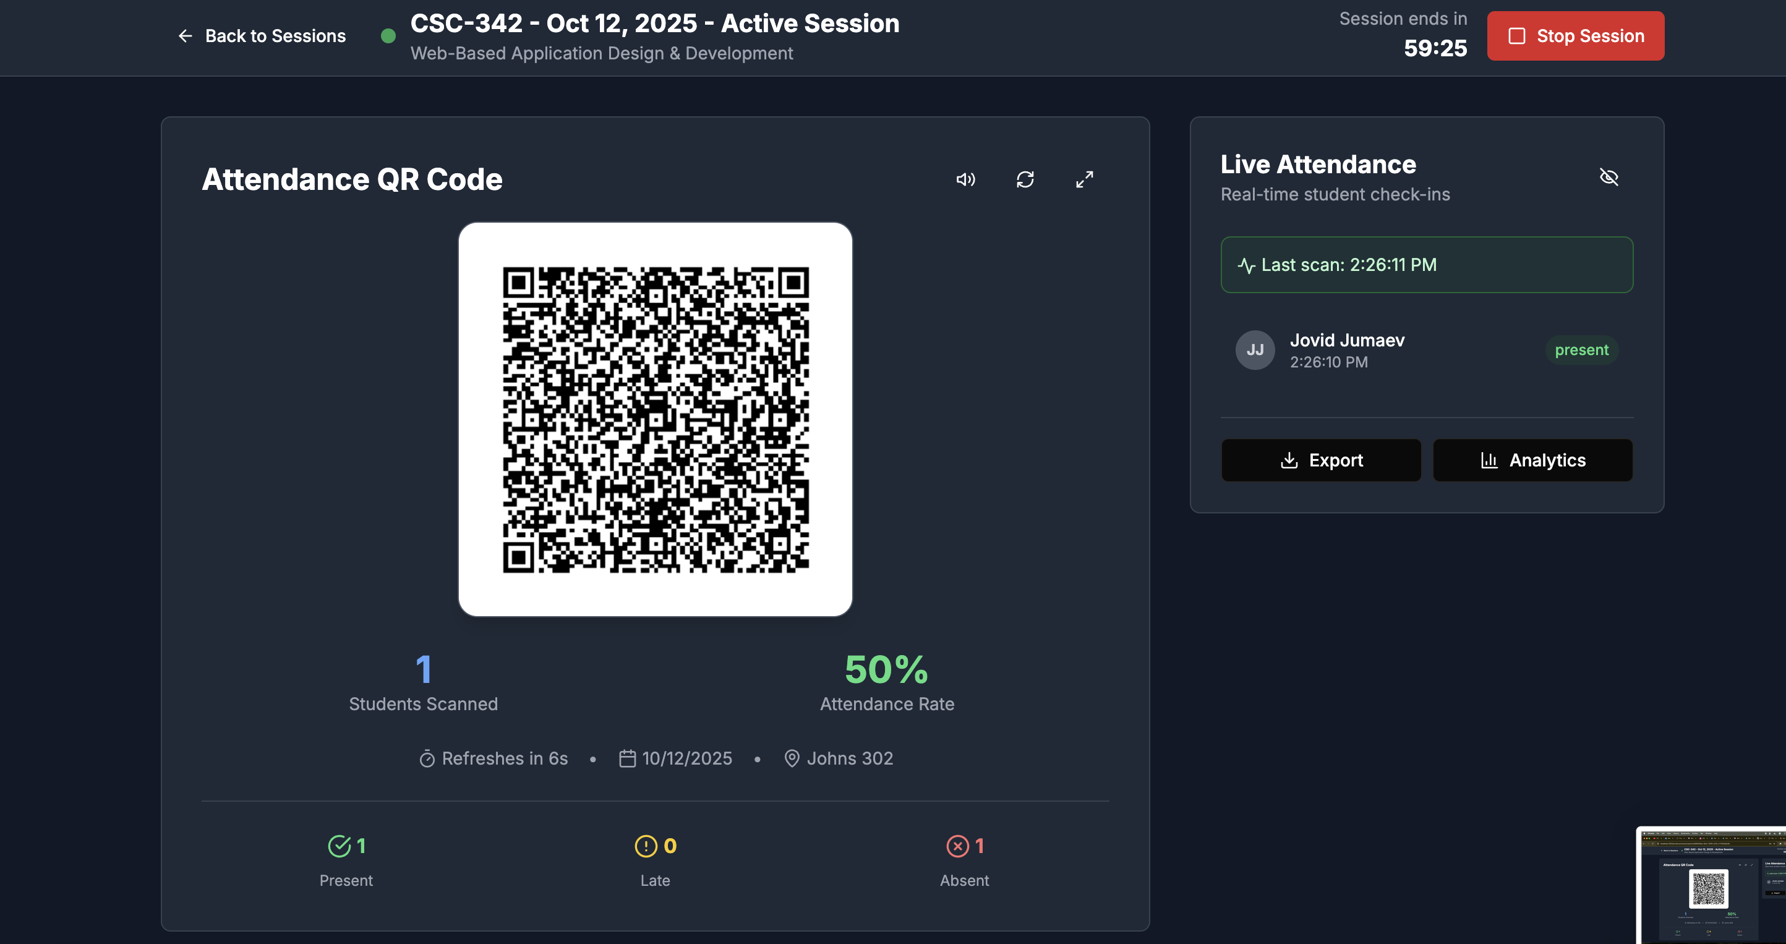Click the Late warning icon
This screenshot has height=944, width=1786.
[646, 846]
